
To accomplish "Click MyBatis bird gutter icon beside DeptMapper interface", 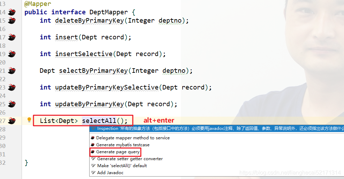I will click(x=12, y=12).
